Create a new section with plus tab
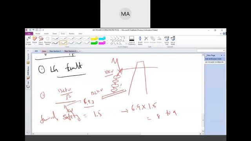The height and width of the screenshot is (141, 251). click(x=80, y=51)
